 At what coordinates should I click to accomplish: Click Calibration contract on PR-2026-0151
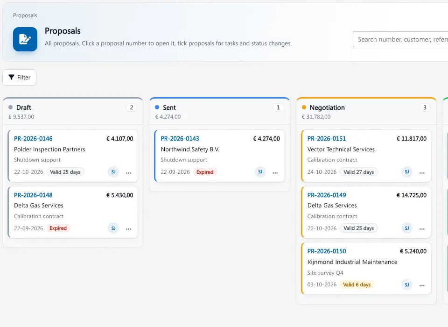(x=332, y=160)
